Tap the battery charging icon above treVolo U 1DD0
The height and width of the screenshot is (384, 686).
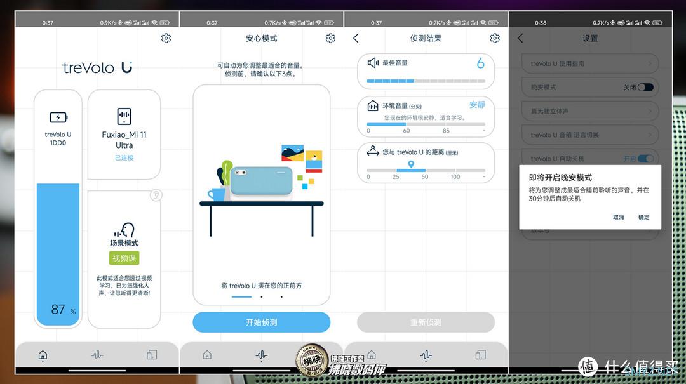point(58,117)
